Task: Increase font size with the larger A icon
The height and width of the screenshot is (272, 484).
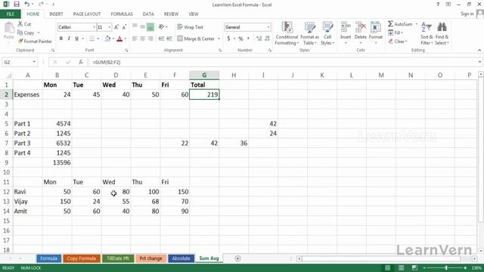Action: [x=116, y=27]
